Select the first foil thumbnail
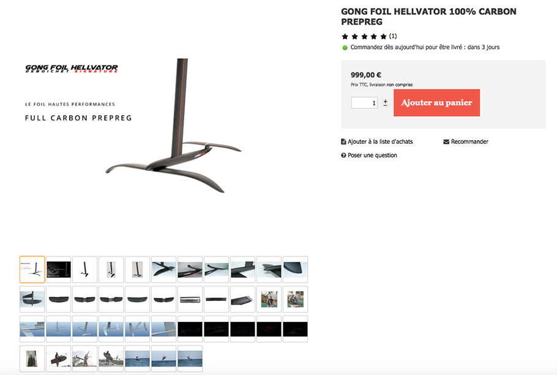The width and height of the screenshot is (557, 375). click(32, 270)
